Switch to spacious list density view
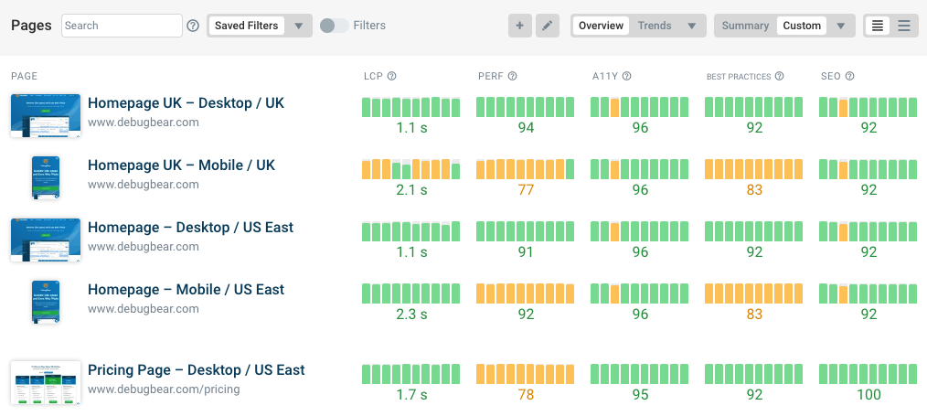Viewport: 927px width, 416px height. coord(904,26)
